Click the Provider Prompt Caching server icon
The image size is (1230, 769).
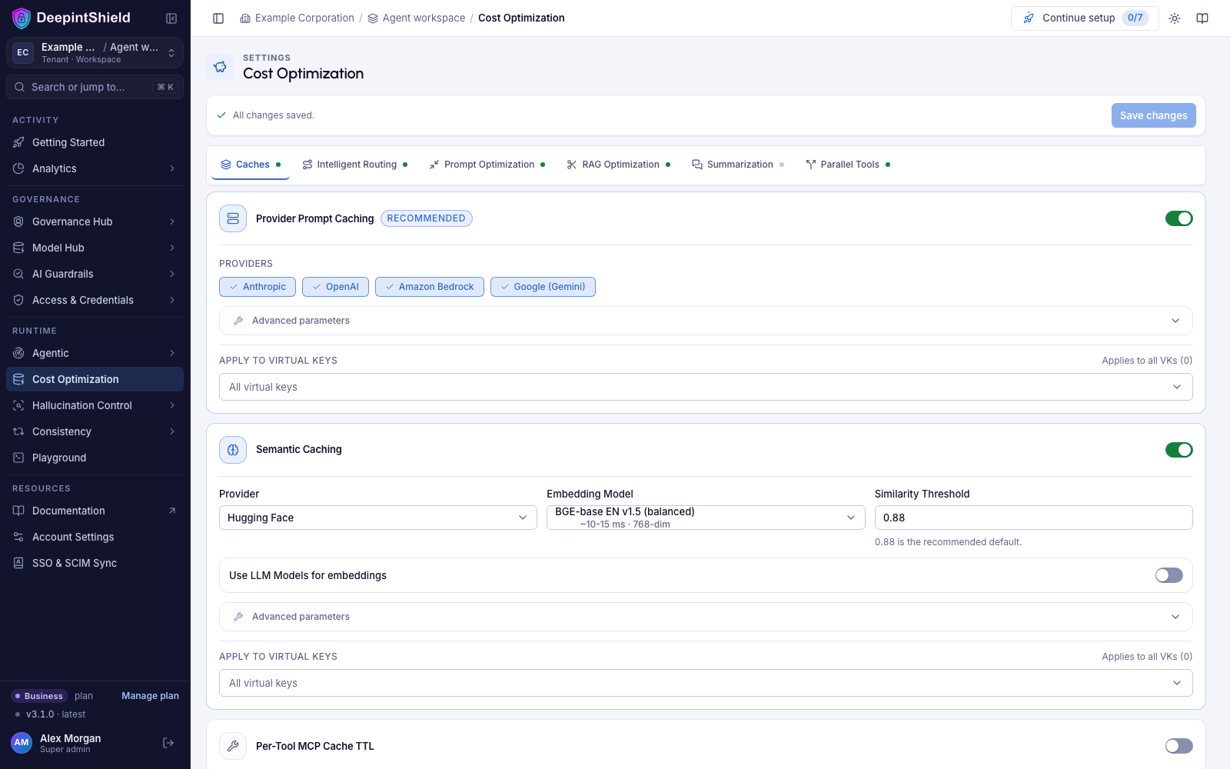233,218
